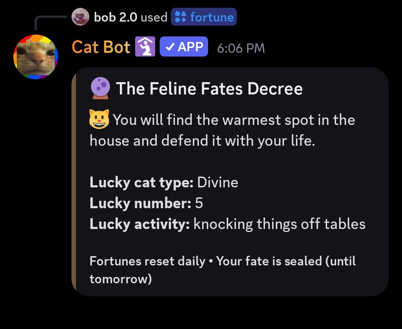Open bob 2.0's small avatar
The height and width of the screenshot is (329, 402).
tap(80, 17)
